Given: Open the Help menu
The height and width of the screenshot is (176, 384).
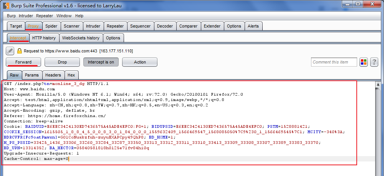Looking at the screenshot, I should [x=79, y=16].
